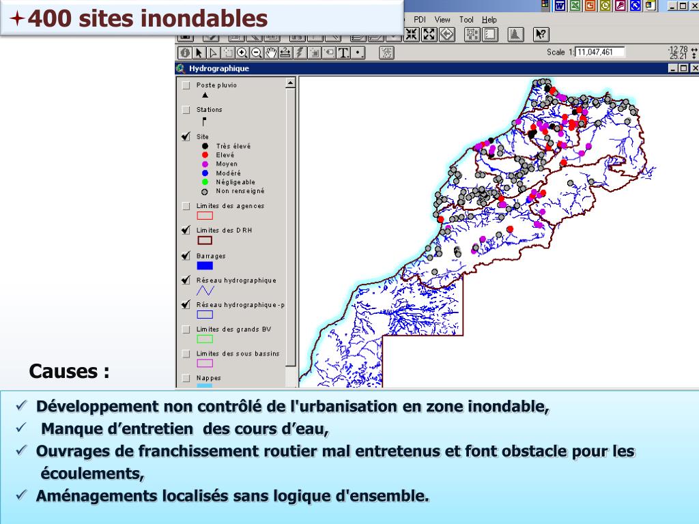Screen dimensions: 699x524
Task: Click the Scale value input field
Action: 600,53
